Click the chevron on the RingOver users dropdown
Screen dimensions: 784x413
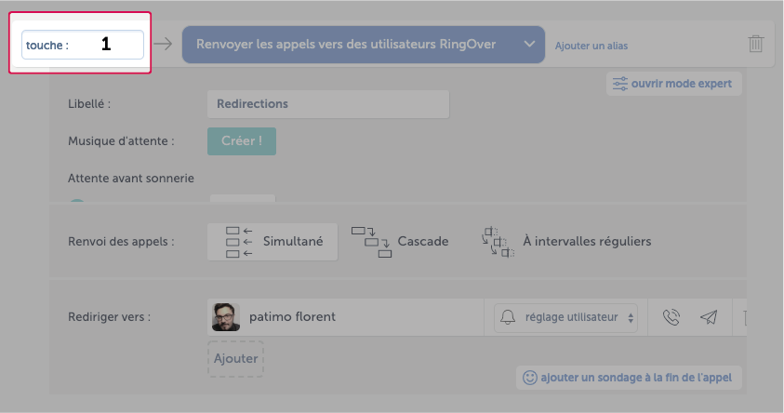coord(529,44)
